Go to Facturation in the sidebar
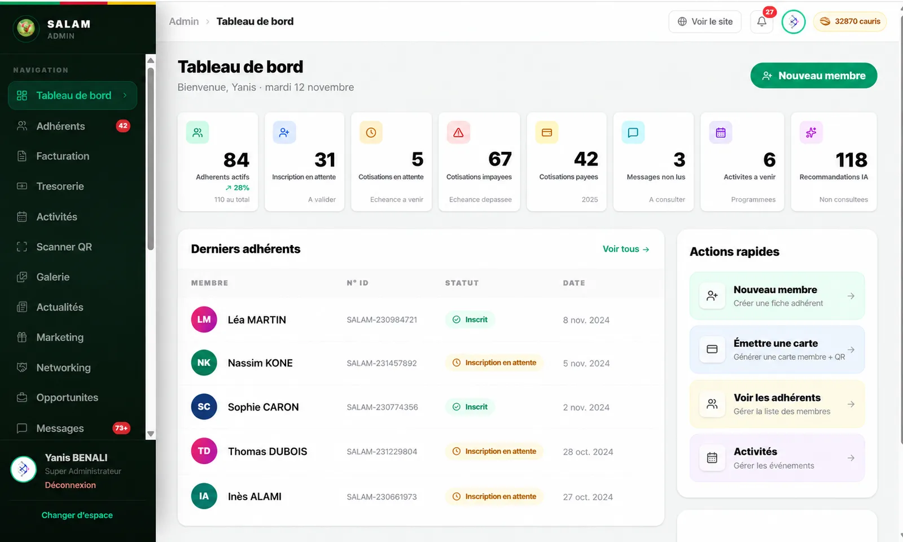This screenshot has height=542, width=903. [x=72, y=156]
